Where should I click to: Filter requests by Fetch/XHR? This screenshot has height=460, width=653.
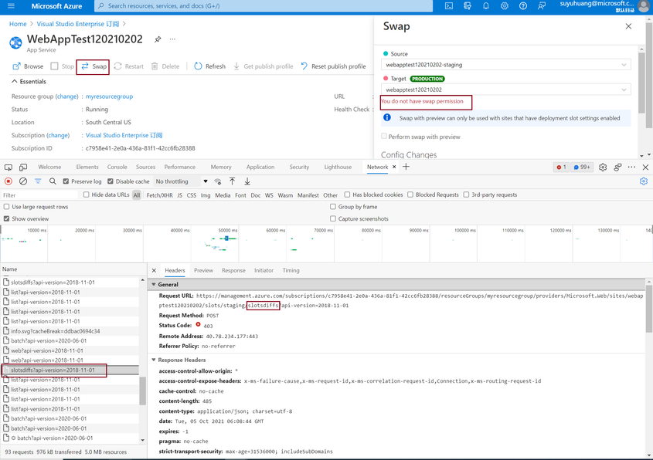click(x=159, y=195)
